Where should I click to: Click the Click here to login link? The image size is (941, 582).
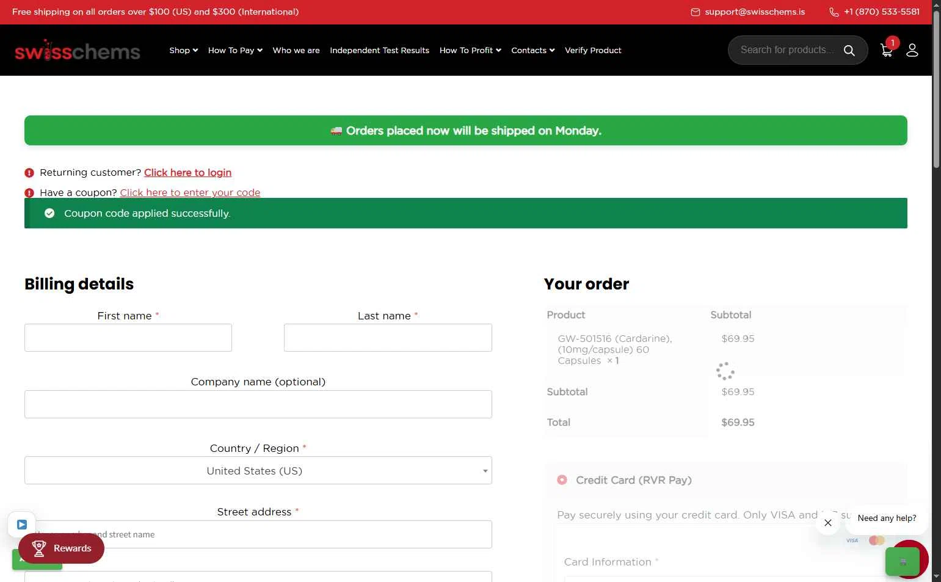(187, 173)
